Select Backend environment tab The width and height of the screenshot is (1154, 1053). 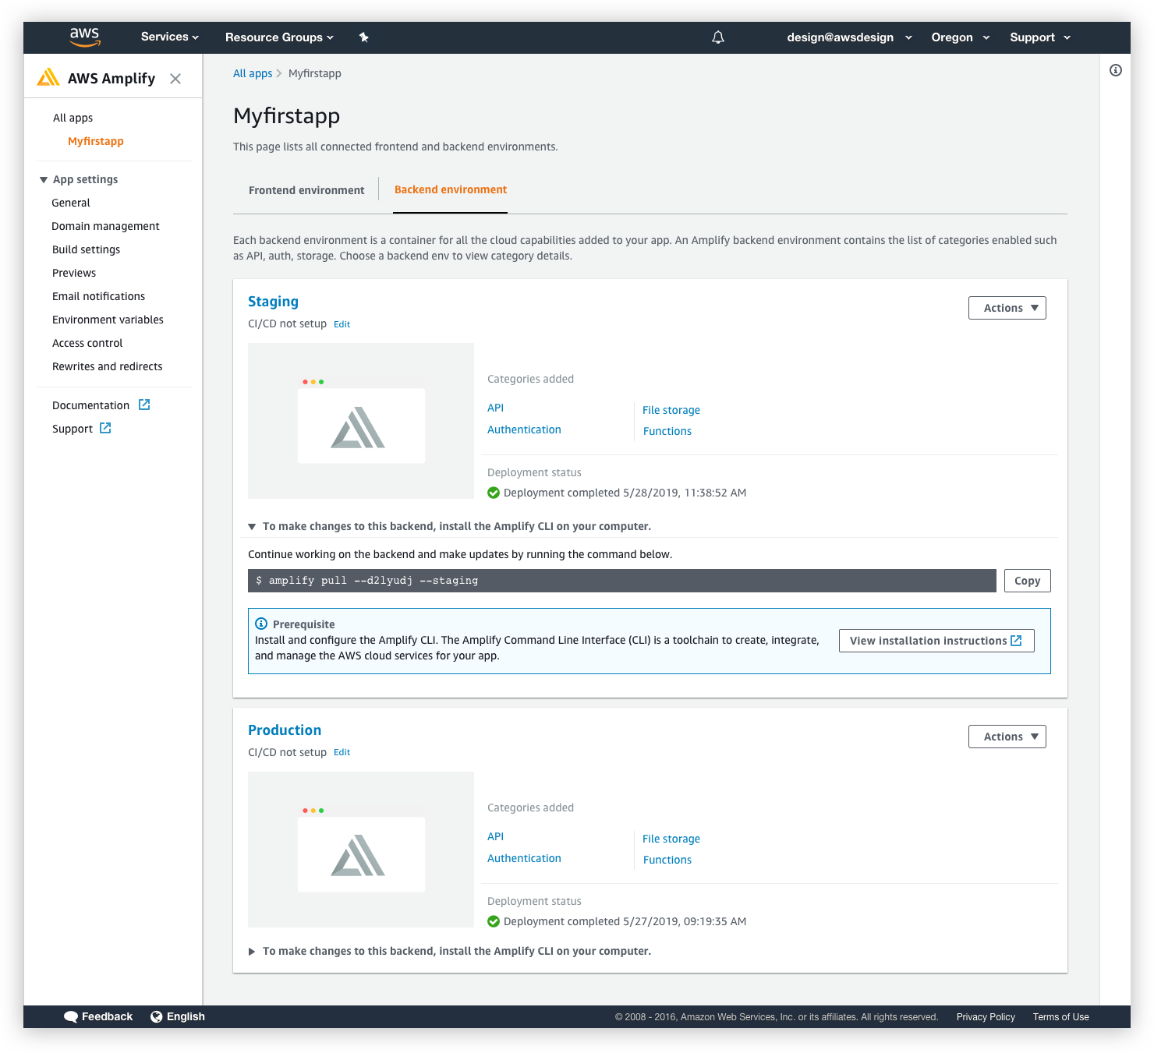coord(451,189)
